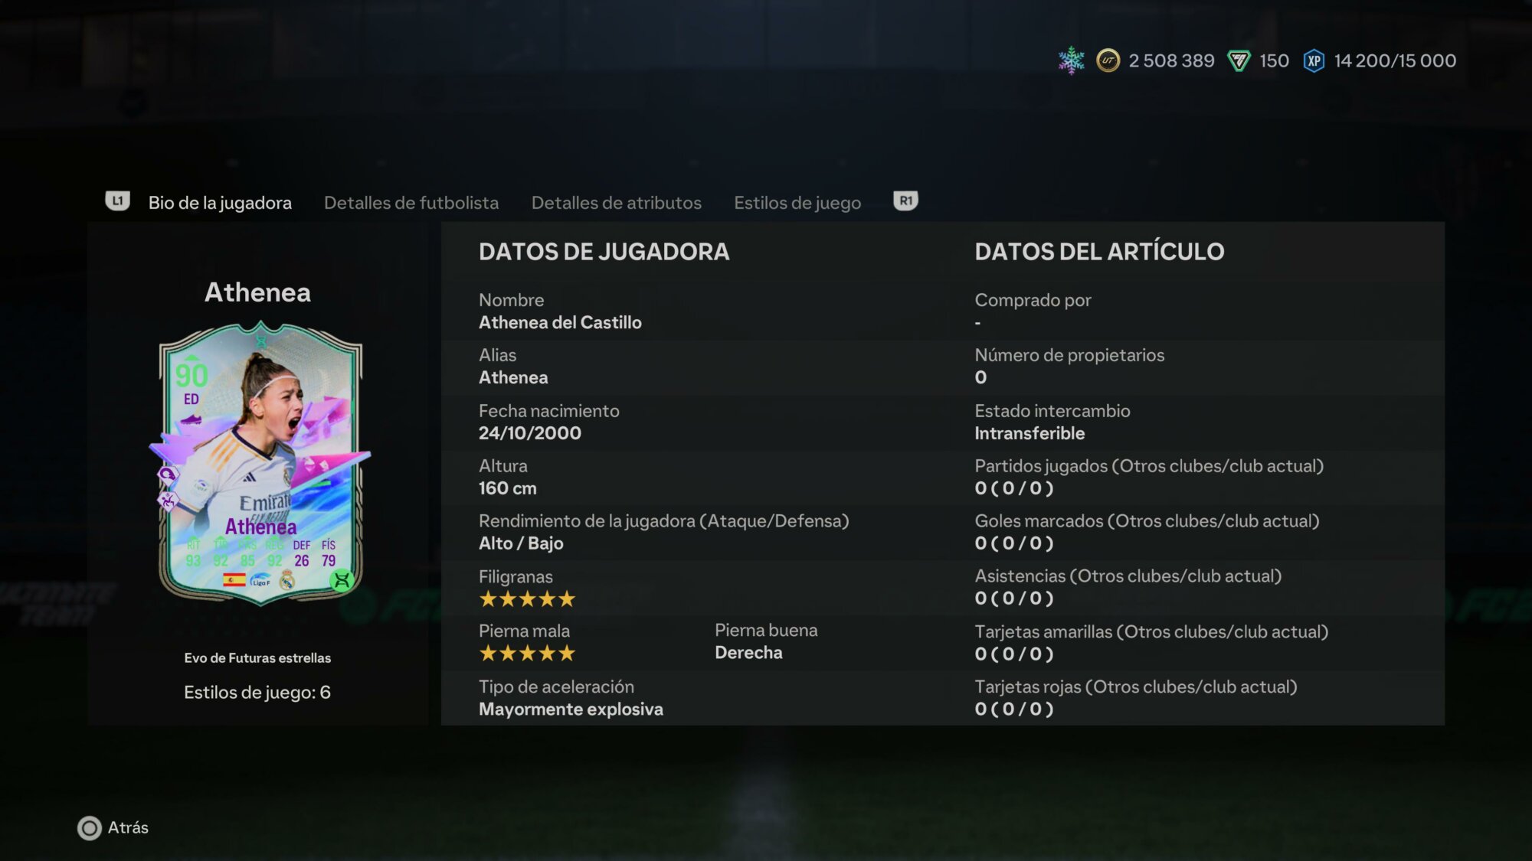The image size is (1532, 861).
Task: Click the Spain flag on player card
Action: 234,580
